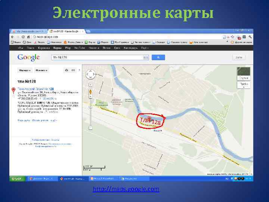Open YouTube in Google bar
The image size is (269, 202).
pos(80,48)
